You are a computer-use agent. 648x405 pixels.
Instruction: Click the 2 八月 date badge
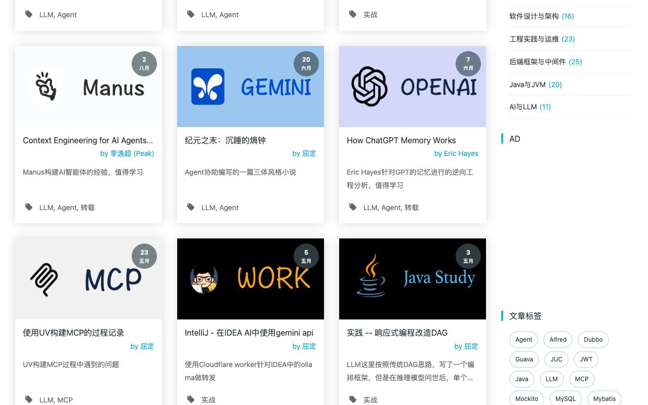point(144,64)
